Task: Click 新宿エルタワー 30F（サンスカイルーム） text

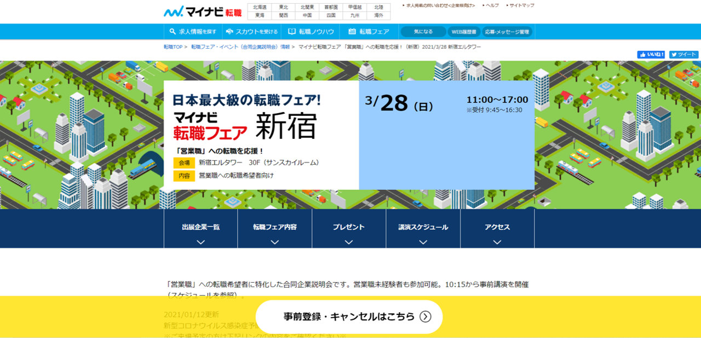Action: (x=258, y=162)
